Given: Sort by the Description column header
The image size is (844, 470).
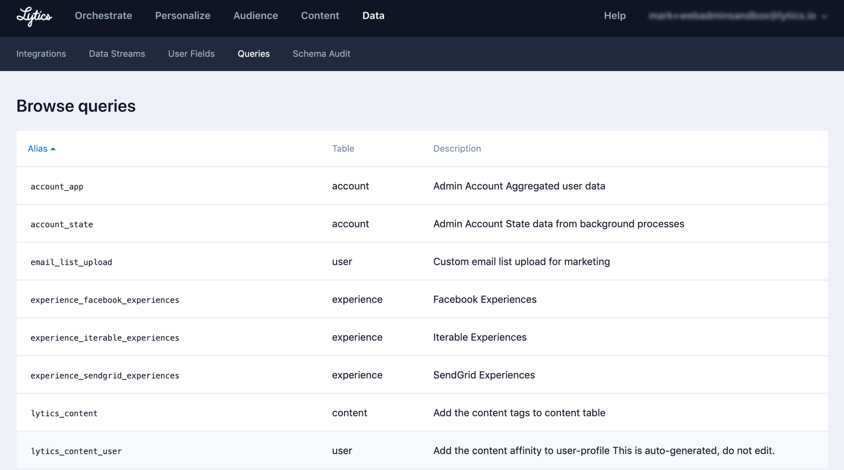Looking at the screenshot, I should point(457,149).
